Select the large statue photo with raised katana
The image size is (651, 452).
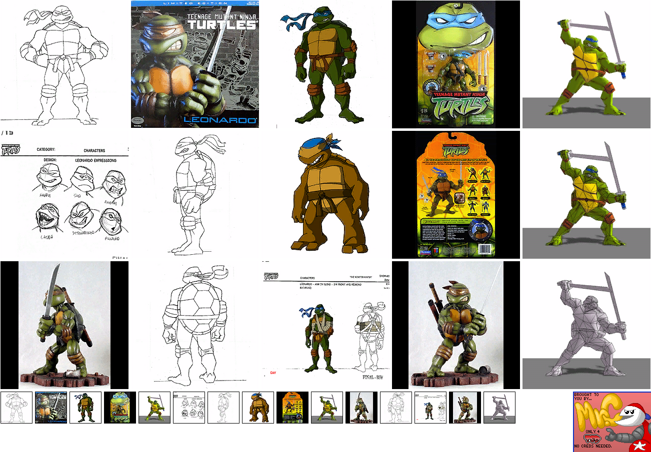pyautogui.click(x=64, y=325)
